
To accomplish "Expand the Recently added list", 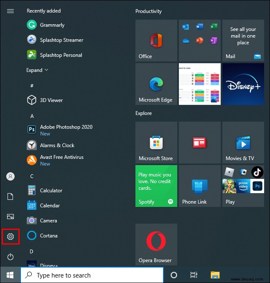I will point(37,70).
